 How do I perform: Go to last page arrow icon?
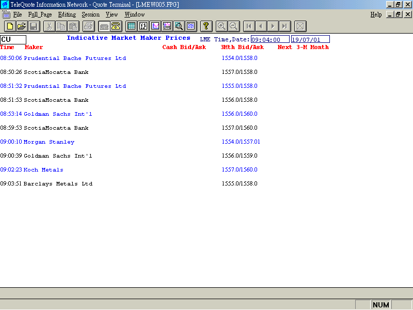coord(285,26)
